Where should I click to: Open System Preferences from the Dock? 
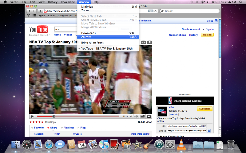[170, 144]
